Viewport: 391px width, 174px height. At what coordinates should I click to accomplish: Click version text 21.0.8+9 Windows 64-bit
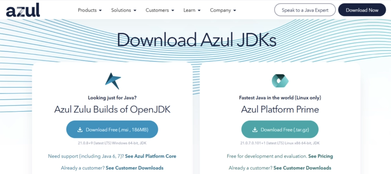tap(112, 143)
